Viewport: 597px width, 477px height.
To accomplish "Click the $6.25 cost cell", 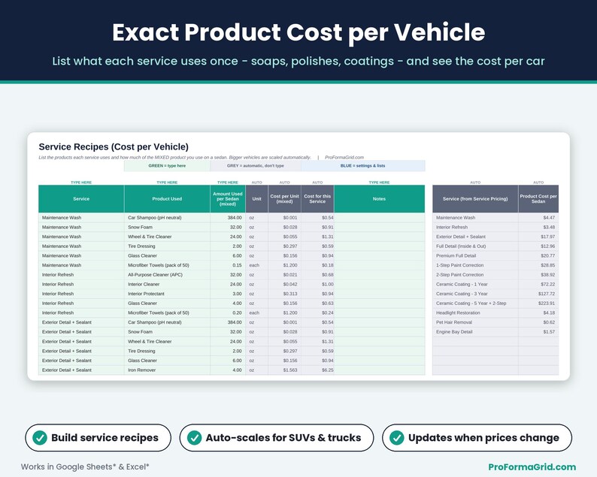I will (317, 370).
